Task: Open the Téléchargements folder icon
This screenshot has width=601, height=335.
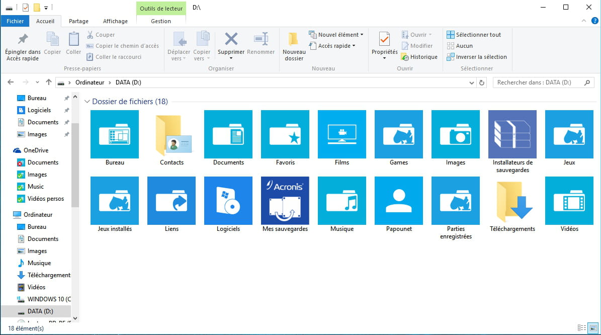Action: [512, 201]
